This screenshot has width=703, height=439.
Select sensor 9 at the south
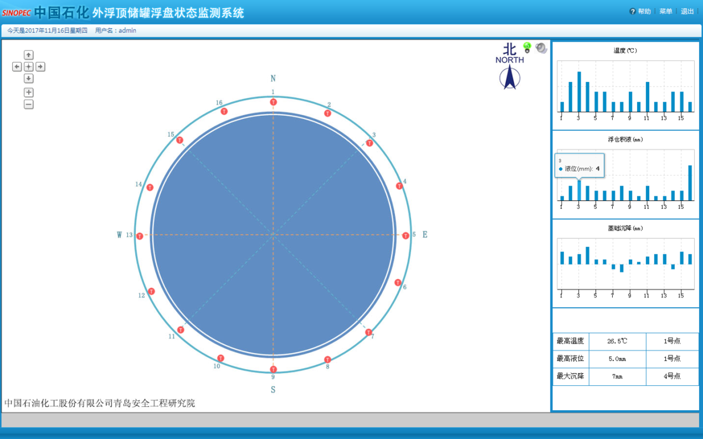273,369
